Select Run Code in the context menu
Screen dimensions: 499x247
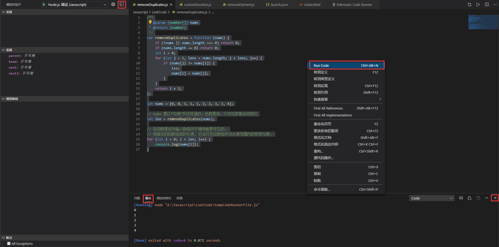tap(347, 65)
